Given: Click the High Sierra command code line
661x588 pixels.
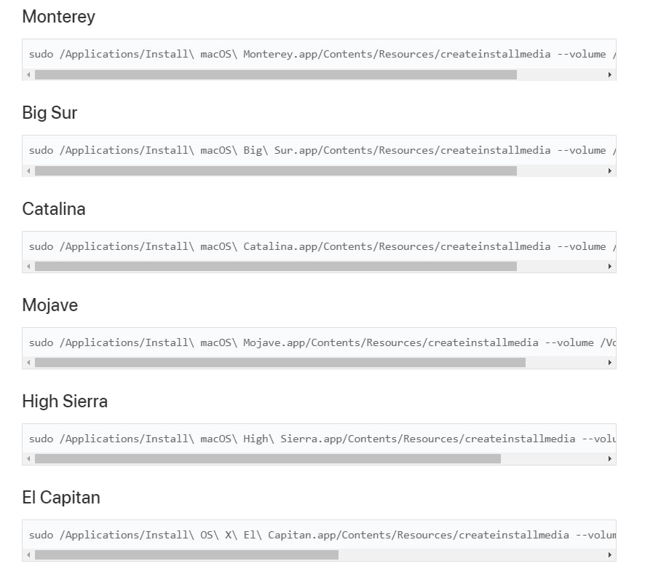Looking at the screenshot, I should click(x=322, y=439).
